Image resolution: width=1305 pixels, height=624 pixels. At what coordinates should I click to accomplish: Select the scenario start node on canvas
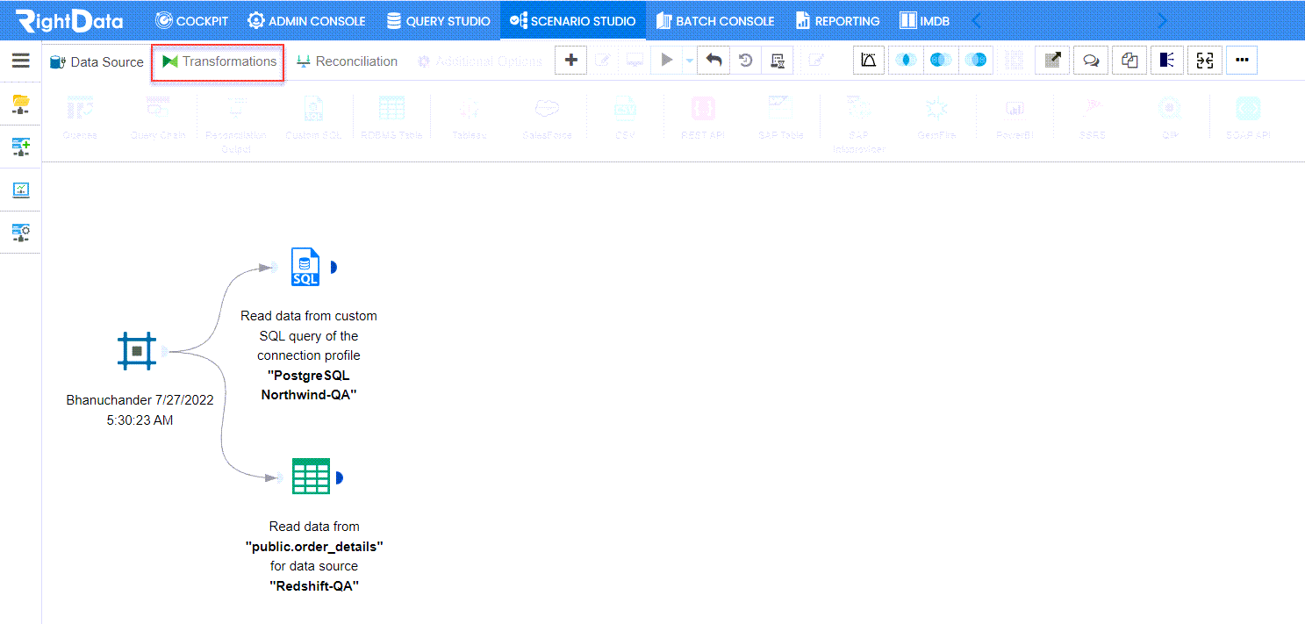[137, 351]
